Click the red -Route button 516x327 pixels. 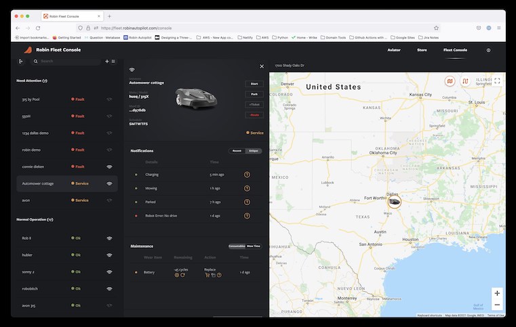click(254, 115)
